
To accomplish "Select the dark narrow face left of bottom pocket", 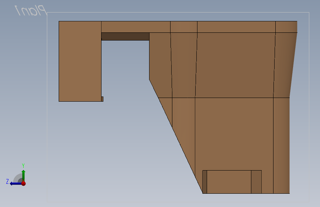I will tap(205, 182).
